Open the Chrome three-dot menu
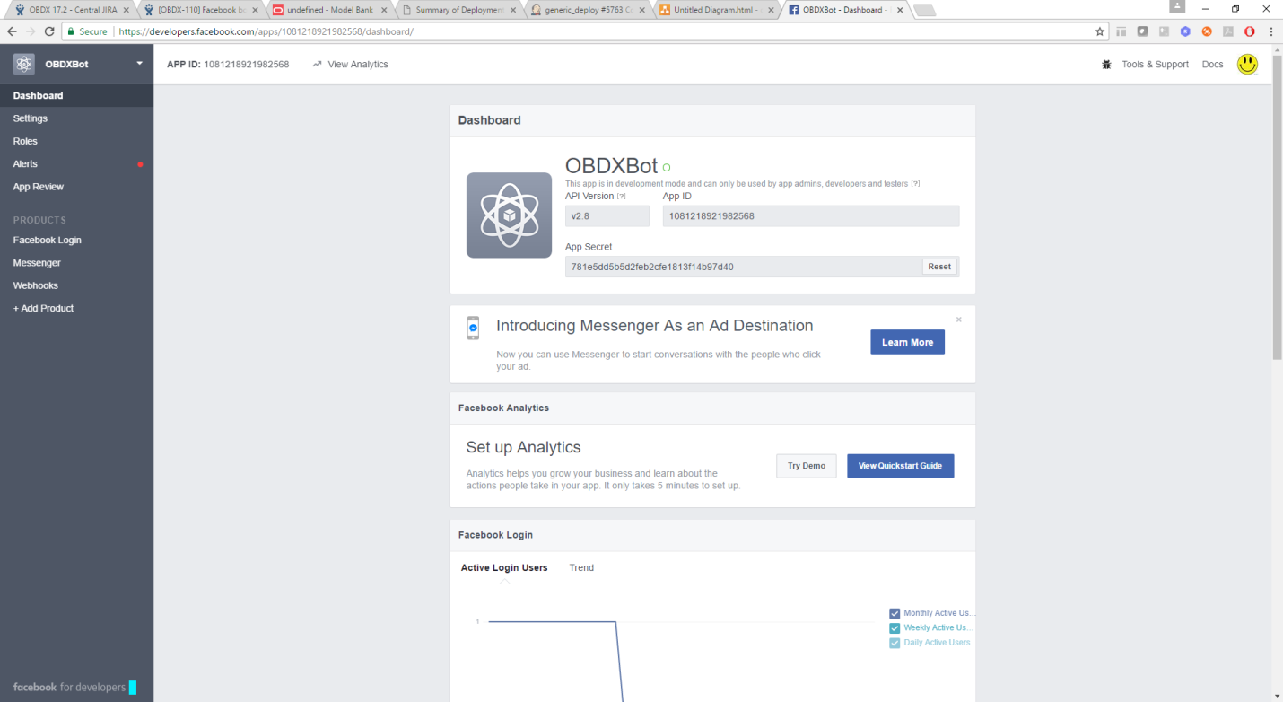 pyautogui.click(x=1271, y=31)
